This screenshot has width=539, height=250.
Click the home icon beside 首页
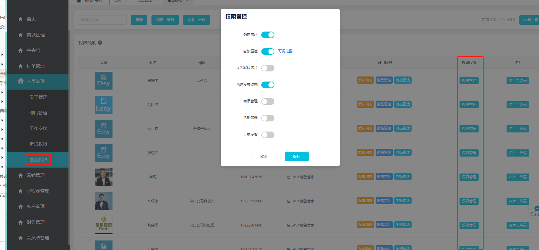pos(21,19)
